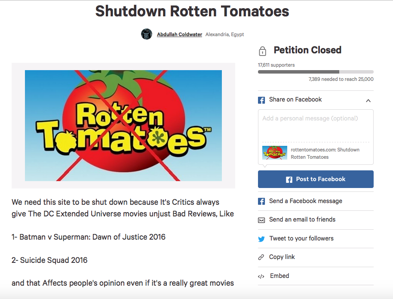The height and width of the screenshot is (299, 393).
Task: Click the Petition Closed lock icon
Action: (x=262, y=51)
